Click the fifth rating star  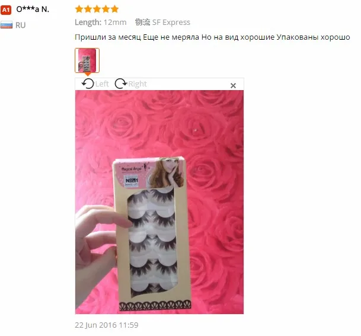(x=114, y=9)
